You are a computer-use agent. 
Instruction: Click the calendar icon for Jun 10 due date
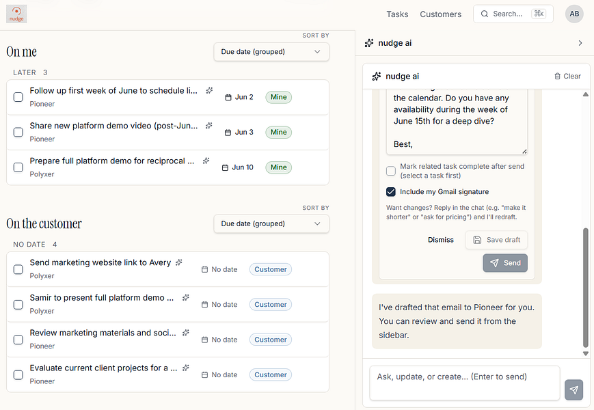[225, 167]
